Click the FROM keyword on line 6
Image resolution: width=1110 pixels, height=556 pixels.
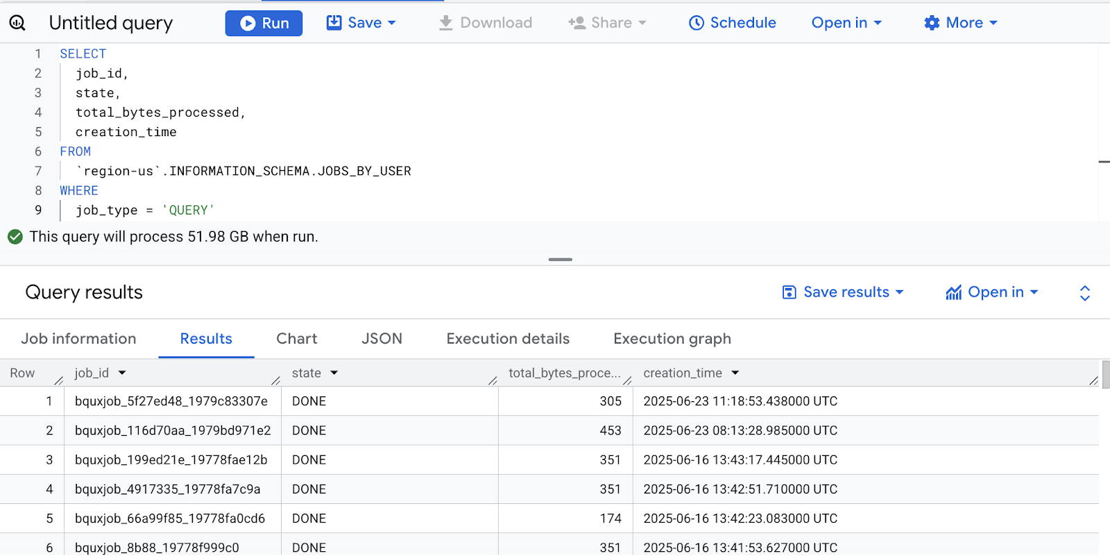pyautogui.click(x=75, y=151)
